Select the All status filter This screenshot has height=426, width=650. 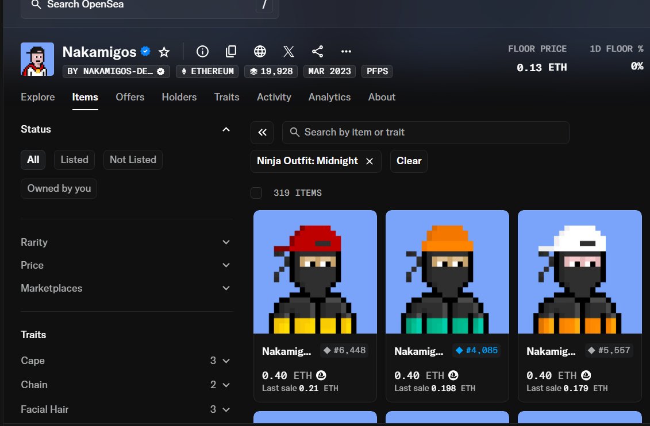coord(33,160)
